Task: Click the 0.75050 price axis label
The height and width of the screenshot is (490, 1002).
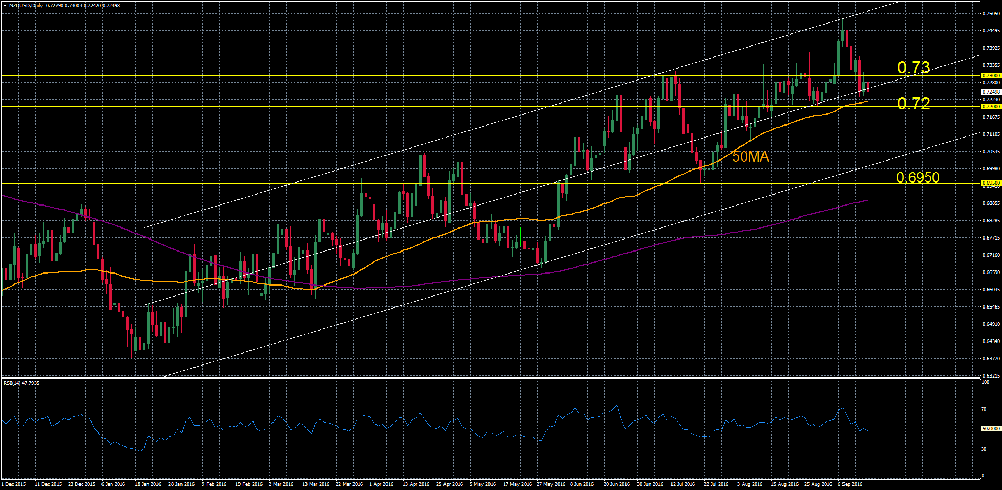Action: pyautogui.click(x=992, y=14)
